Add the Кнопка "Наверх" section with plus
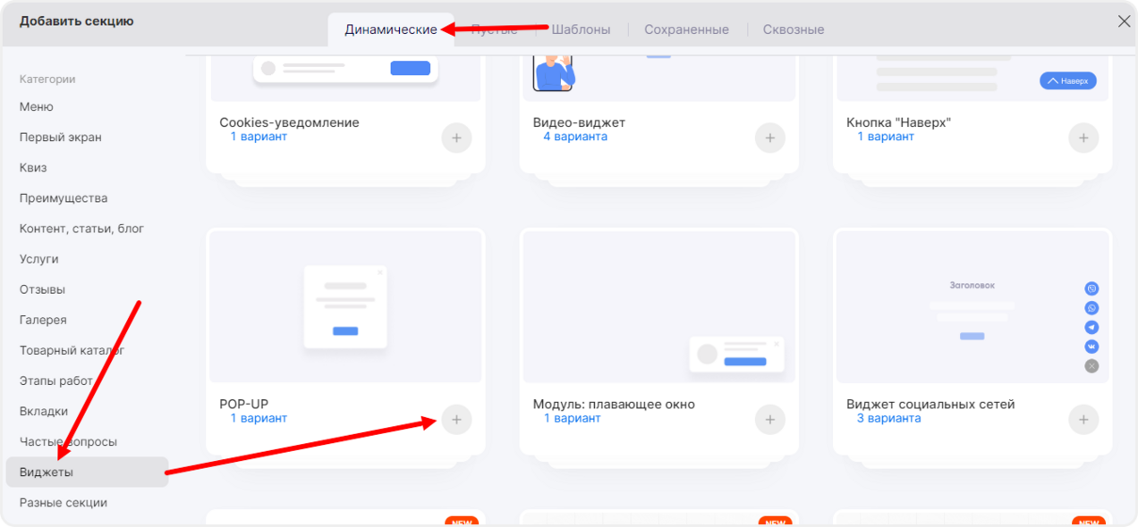1138x527 pixels. tap(1083, 138)
